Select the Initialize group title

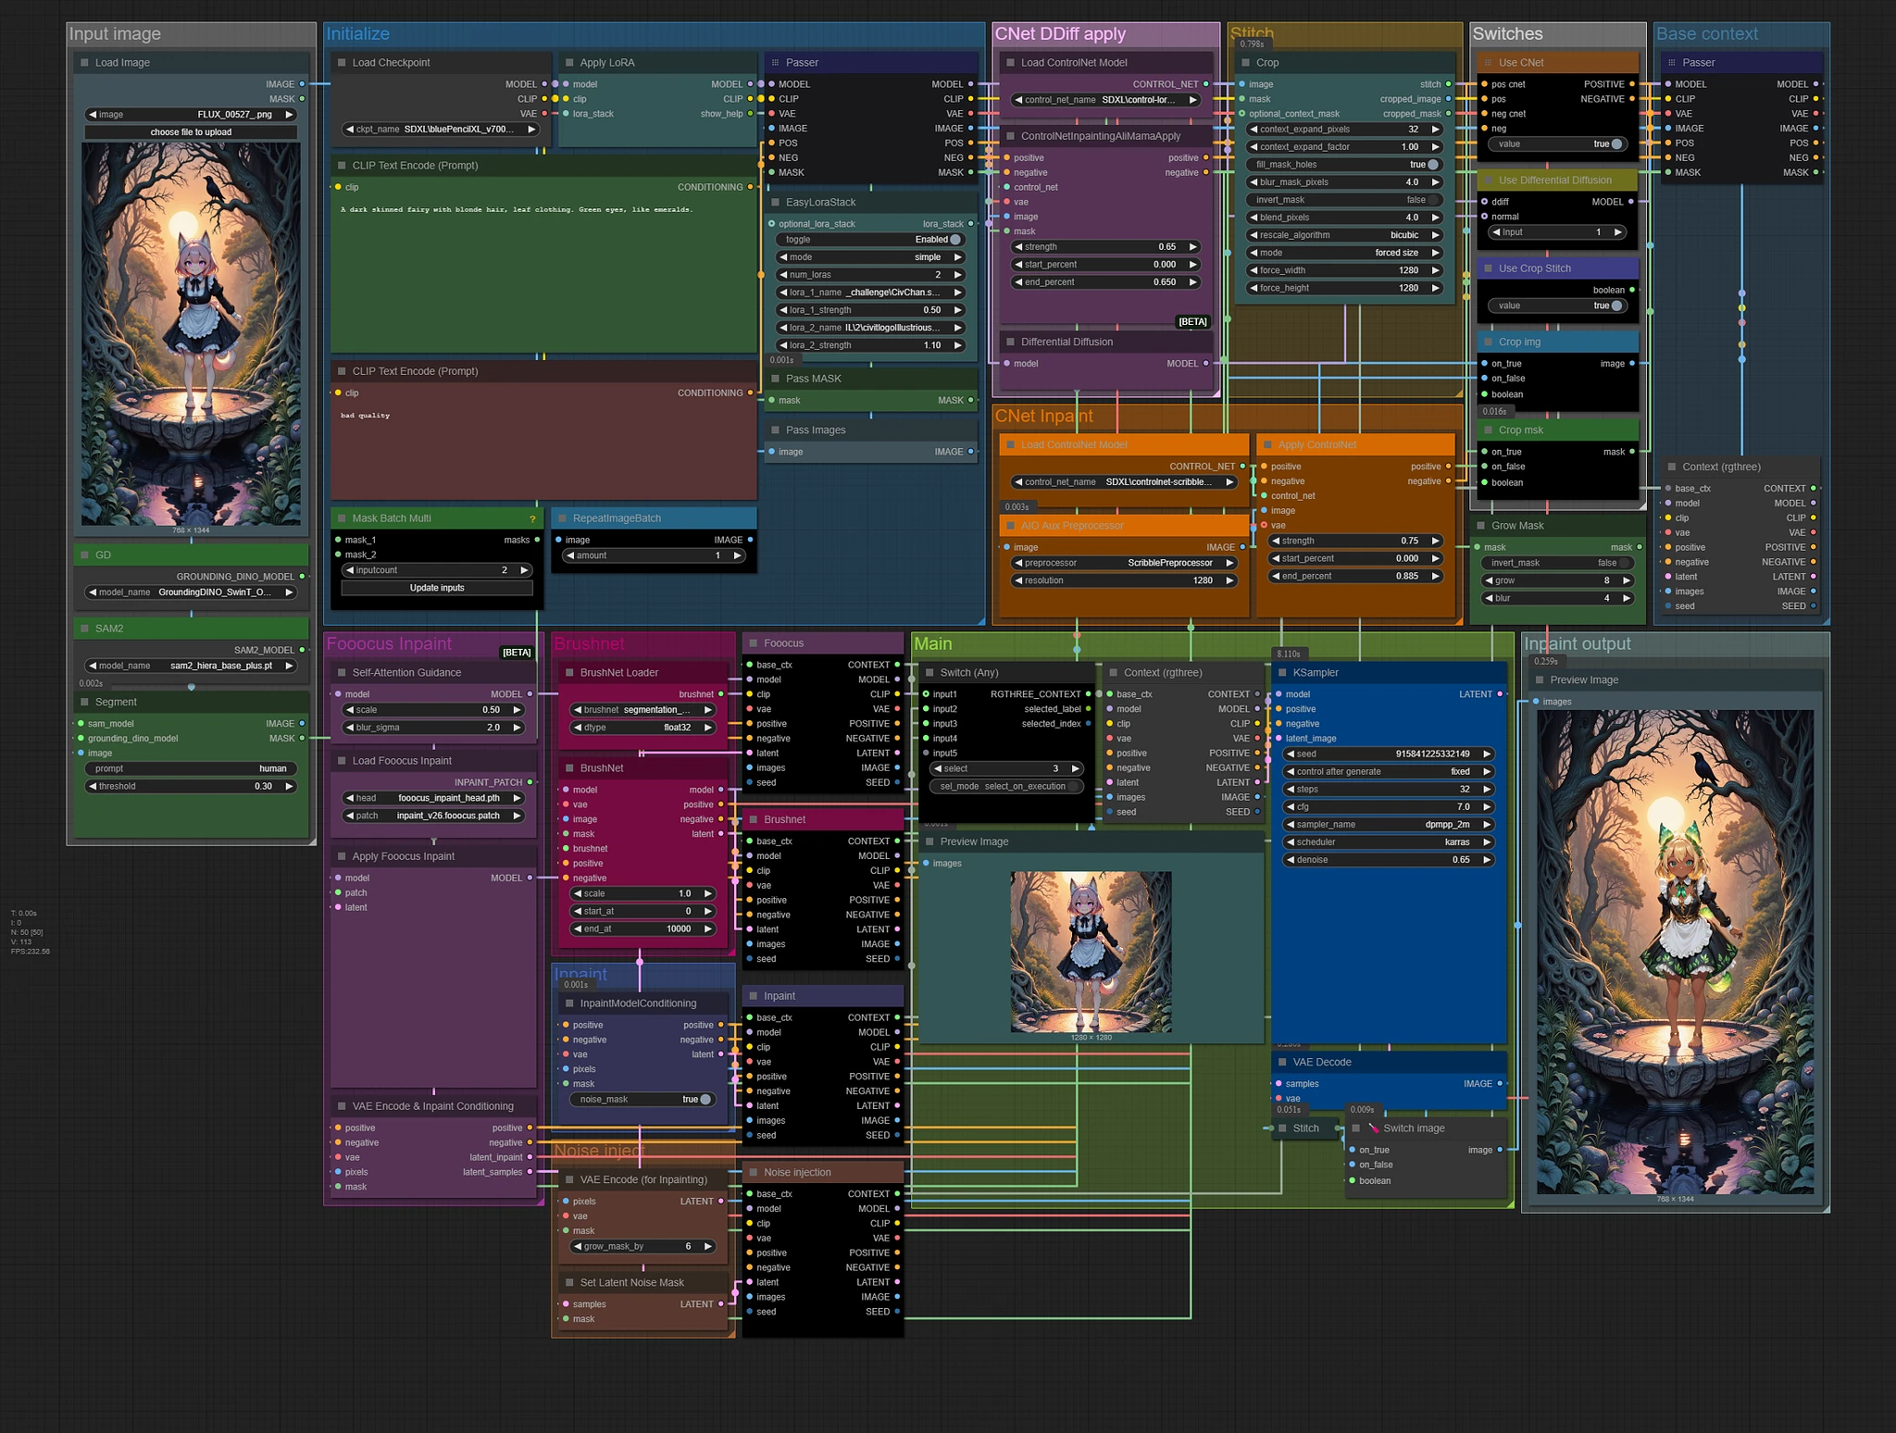(x=357, y=34)
